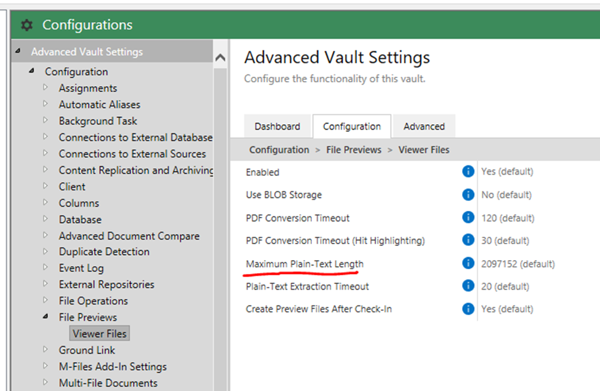Viewport: 600px width, 391px height.
Task: Open info icon for Use BLOB Storage
Action: tap(468, 194)
